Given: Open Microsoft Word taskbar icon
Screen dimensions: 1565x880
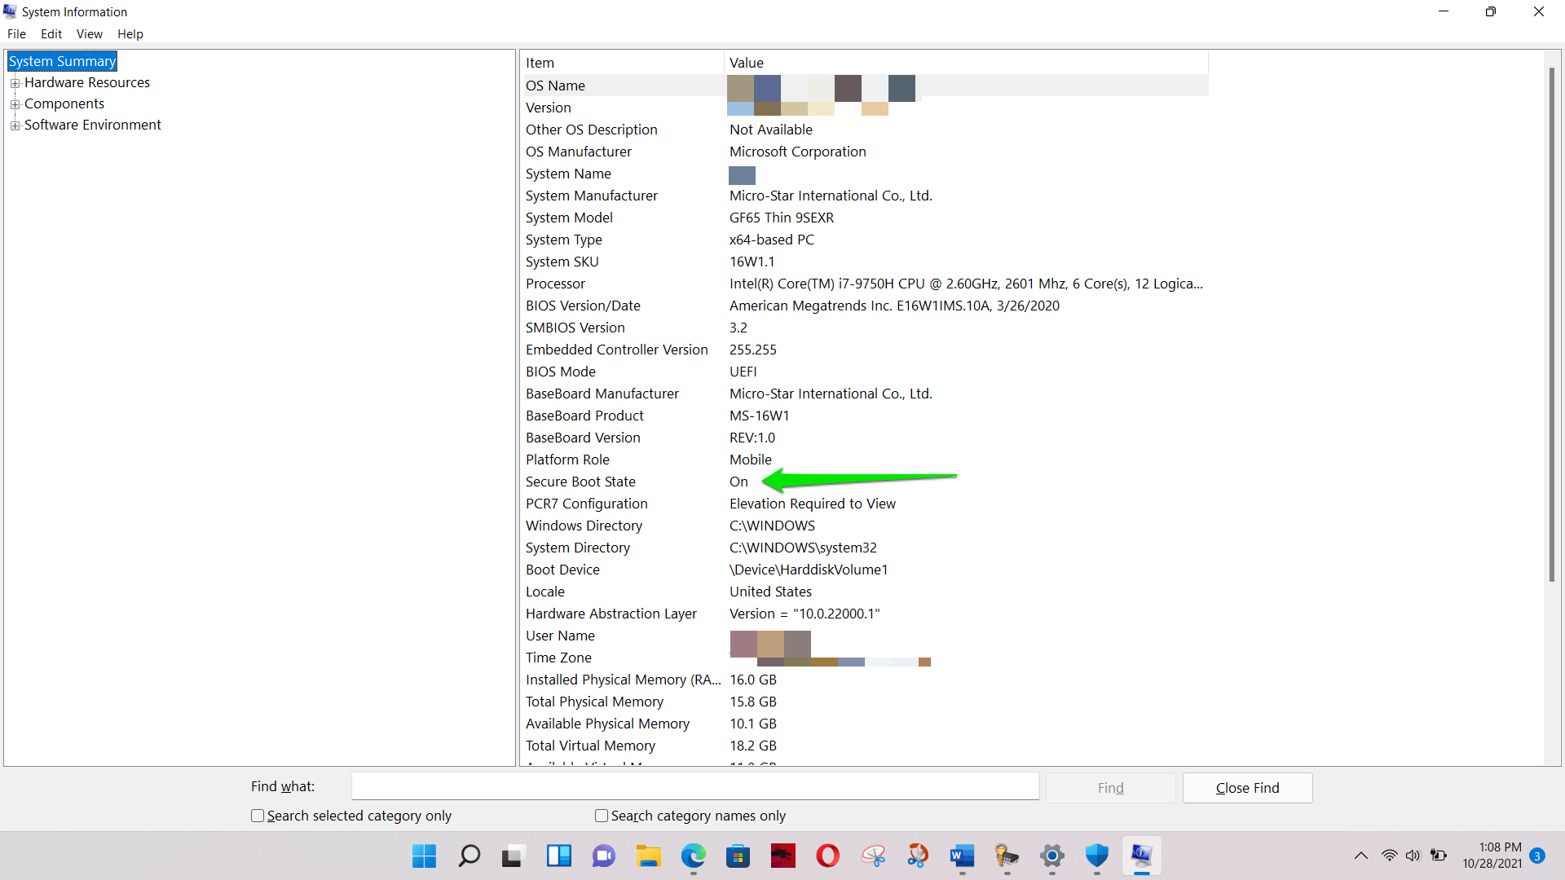Looking at the screenshot, I should click(x=960, y=856).
